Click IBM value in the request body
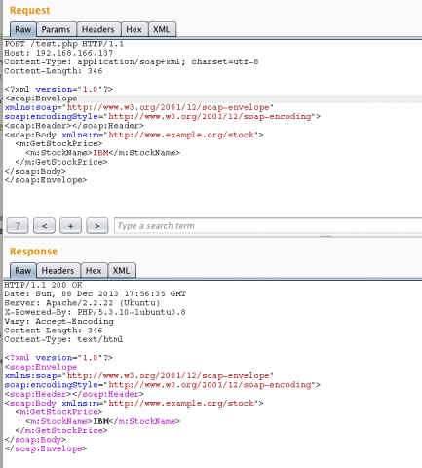The height and width of the screenshot is (468, 422). 100,153
